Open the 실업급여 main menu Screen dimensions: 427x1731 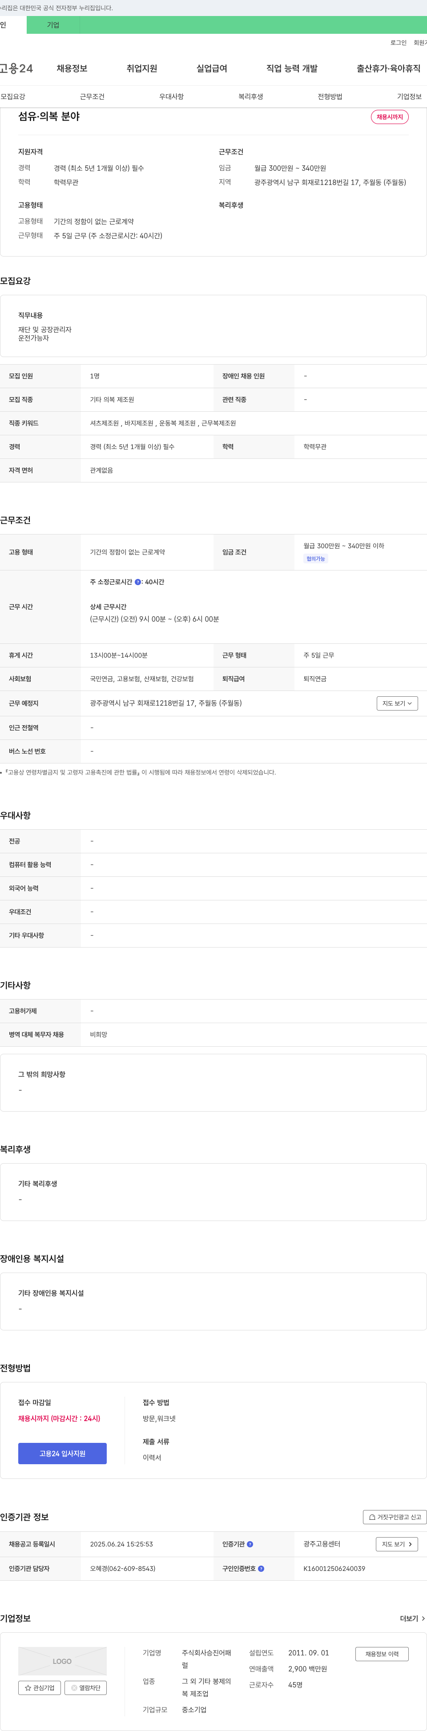[212, 68]
